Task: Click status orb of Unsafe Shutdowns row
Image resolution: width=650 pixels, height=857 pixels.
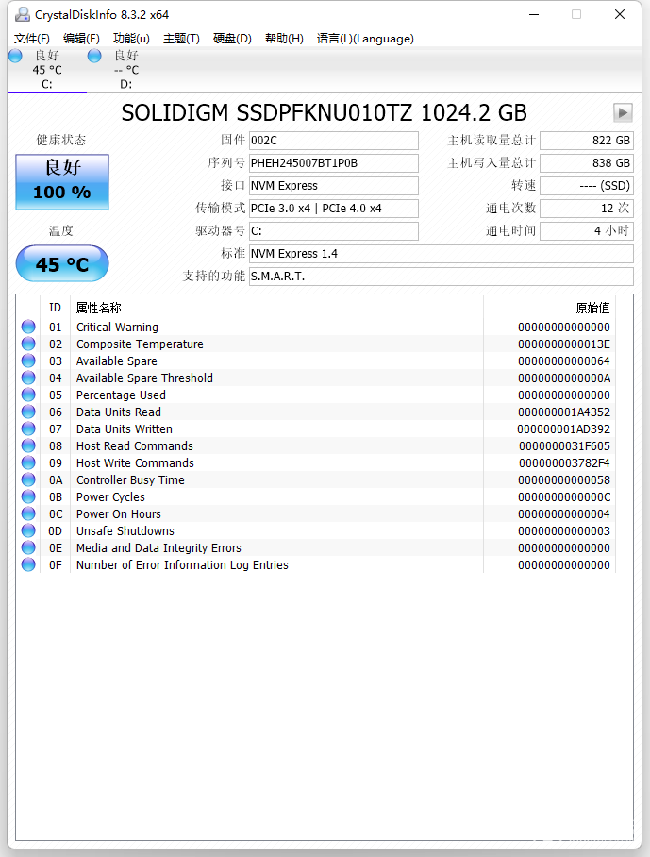Action: tap(28, 530)
